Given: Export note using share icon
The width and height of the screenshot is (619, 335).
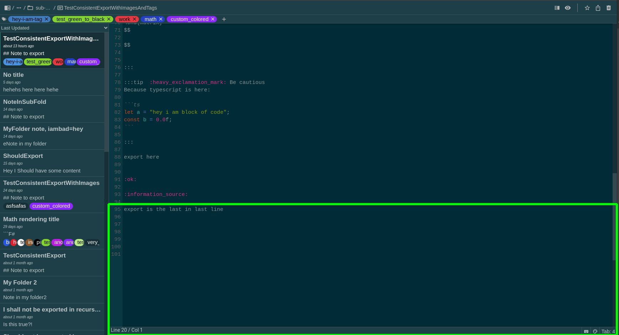Looking at the screenshot, I should click(598, 8).
